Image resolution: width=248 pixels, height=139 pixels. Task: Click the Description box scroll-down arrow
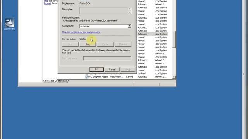click(x=129, y=12)
